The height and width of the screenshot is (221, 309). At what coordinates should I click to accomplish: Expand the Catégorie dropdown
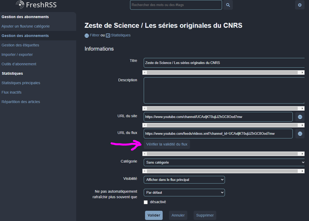click(x=224, y=163)
